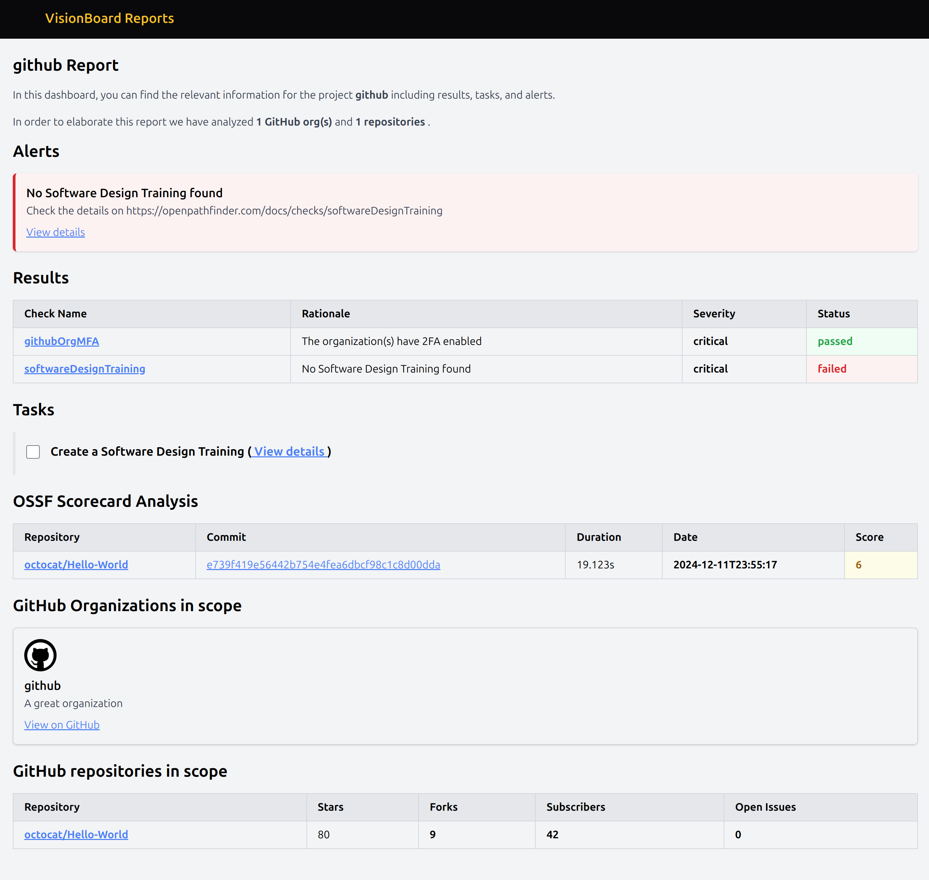Select the date 2024-12-11T23:55:17

725,565
